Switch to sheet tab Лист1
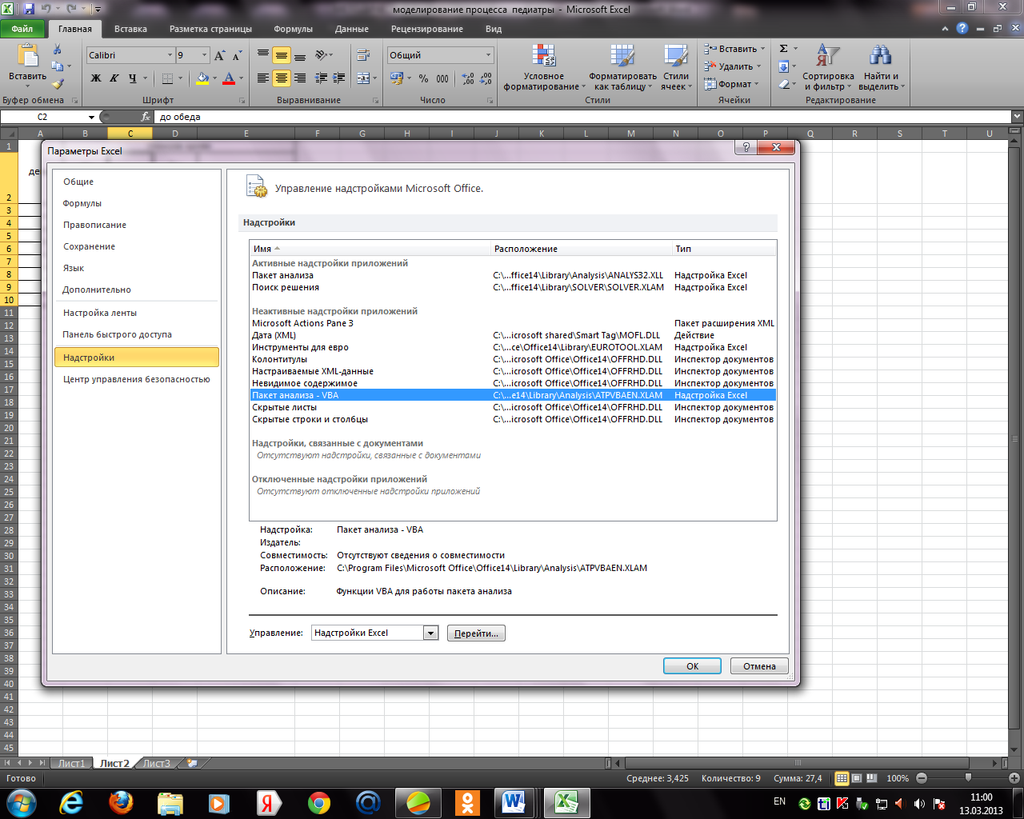Viewport: 1024px width, 819px height. pos(71,763)
